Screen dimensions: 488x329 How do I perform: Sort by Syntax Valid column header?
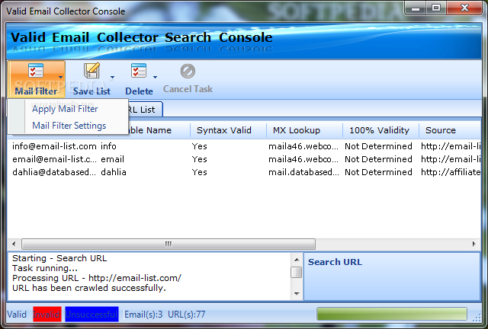point(228,130)
